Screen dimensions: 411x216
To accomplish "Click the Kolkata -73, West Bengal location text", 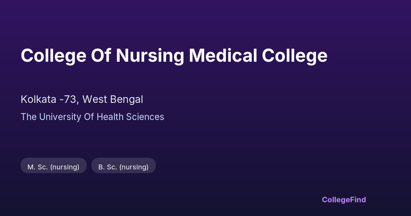I will (x=82, y=99).
